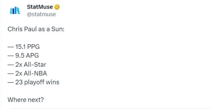Click the "APG" abbreviation
This screenshot has height=109, width=211.
[x=33, y=55]
